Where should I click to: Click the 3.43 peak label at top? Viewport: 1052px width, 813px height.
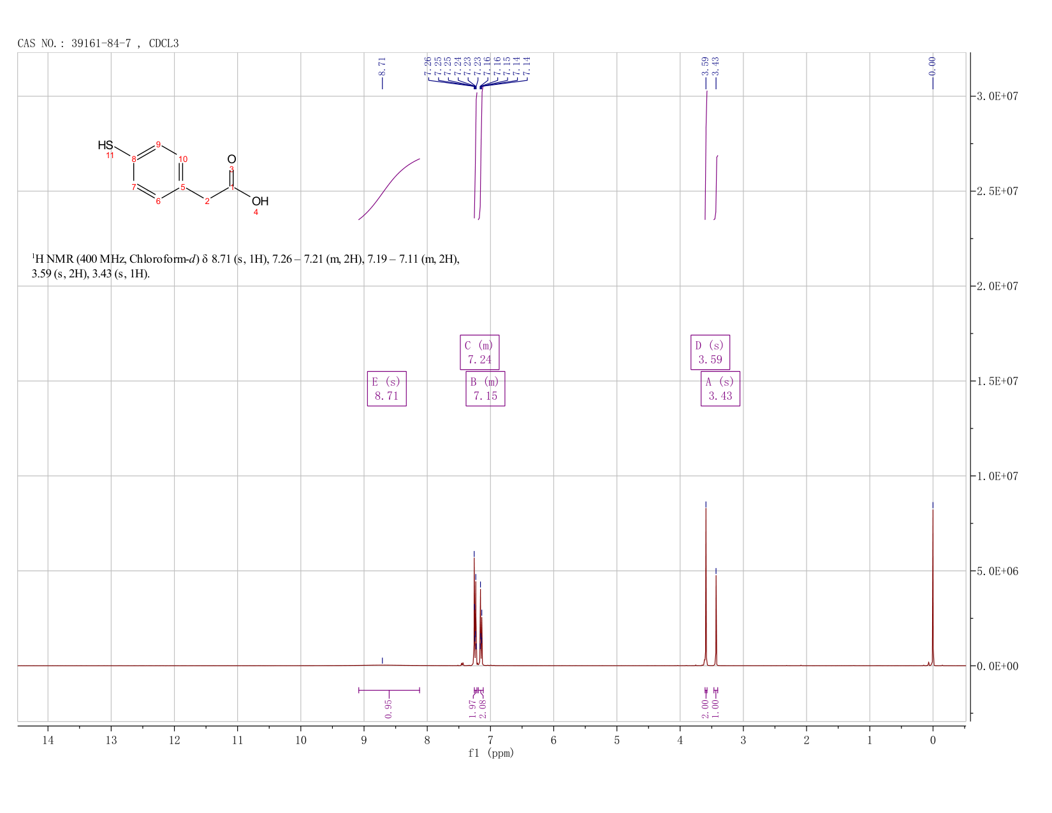(715, 66)
